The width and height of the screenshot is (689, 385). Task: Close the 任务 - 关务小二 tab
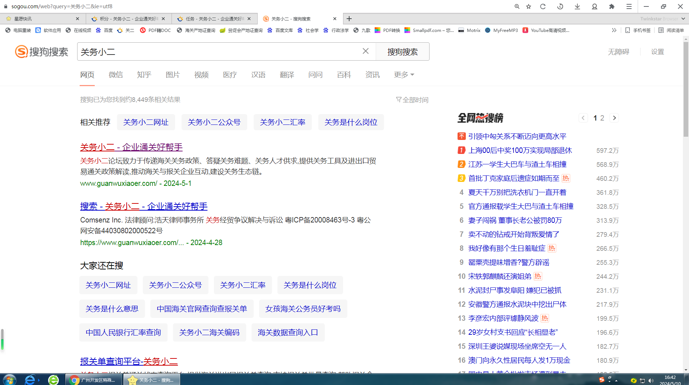pyautogui.click(x=249, y=19)
